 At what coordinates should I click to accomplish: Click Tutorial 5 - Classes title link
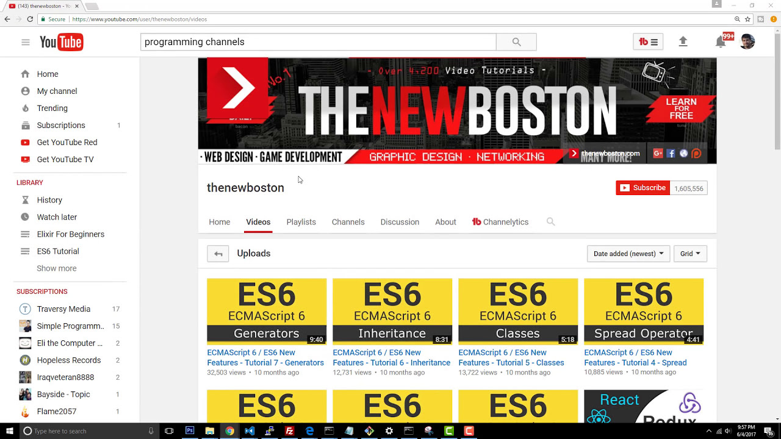pos(511,357)
